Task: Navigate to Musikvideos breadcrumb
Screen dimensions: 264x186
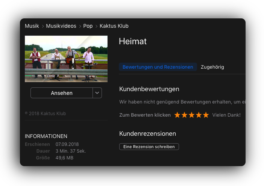Action: click(x=61, y=26)
